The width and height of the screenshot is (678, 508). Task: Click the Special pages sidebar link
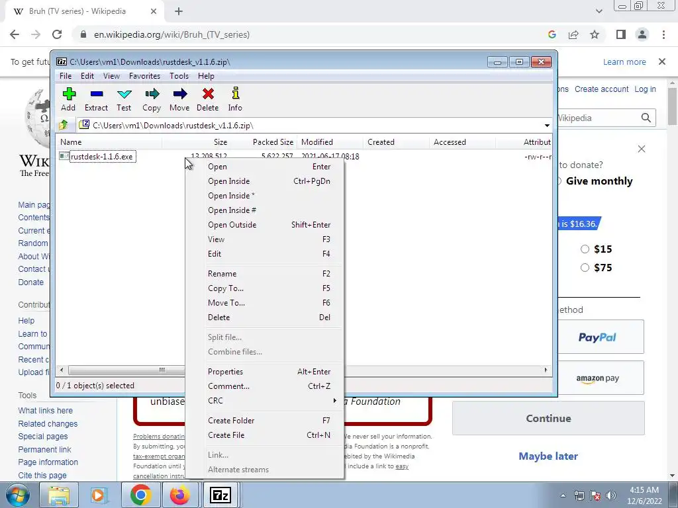pyautogui.click(x=43, y=437)
